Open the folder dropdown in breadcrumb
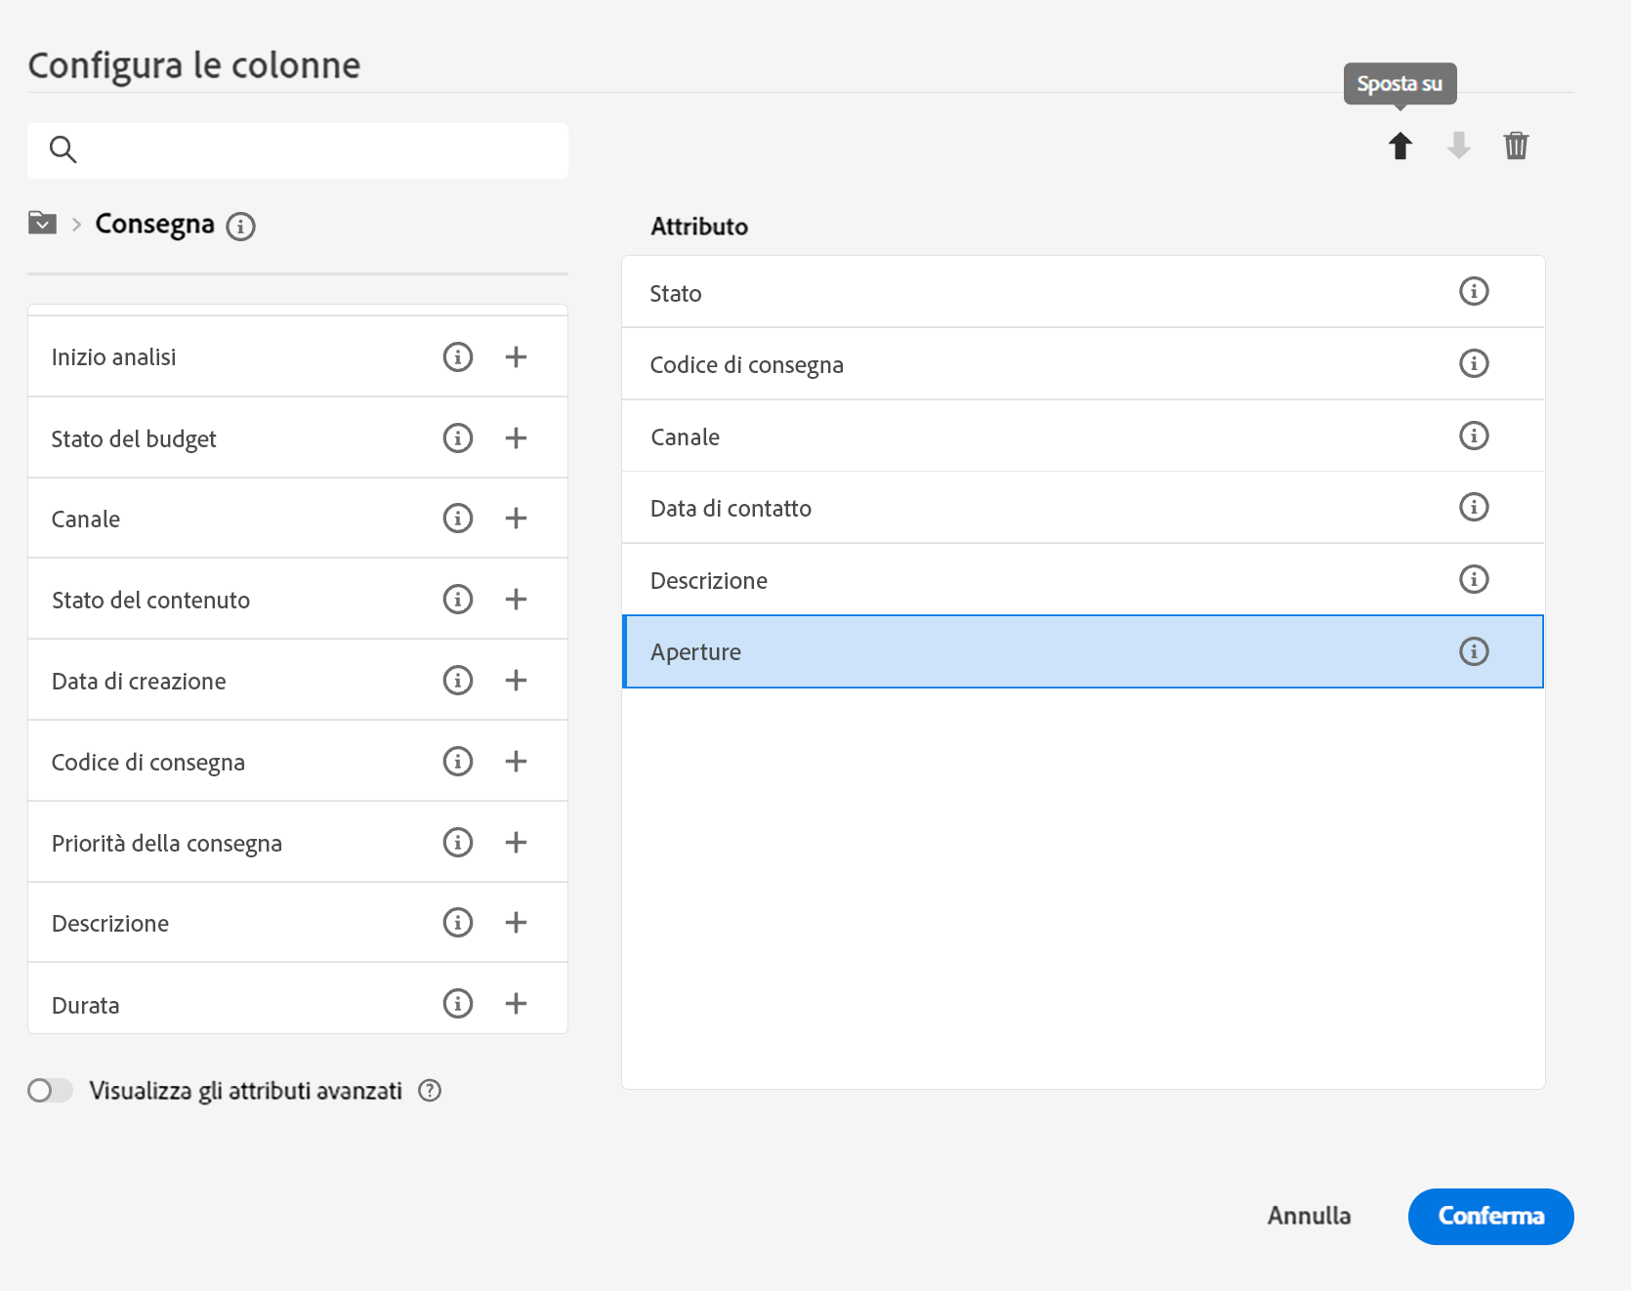Viewport: 1631px width, 1291px height. (x=42, y=224)
